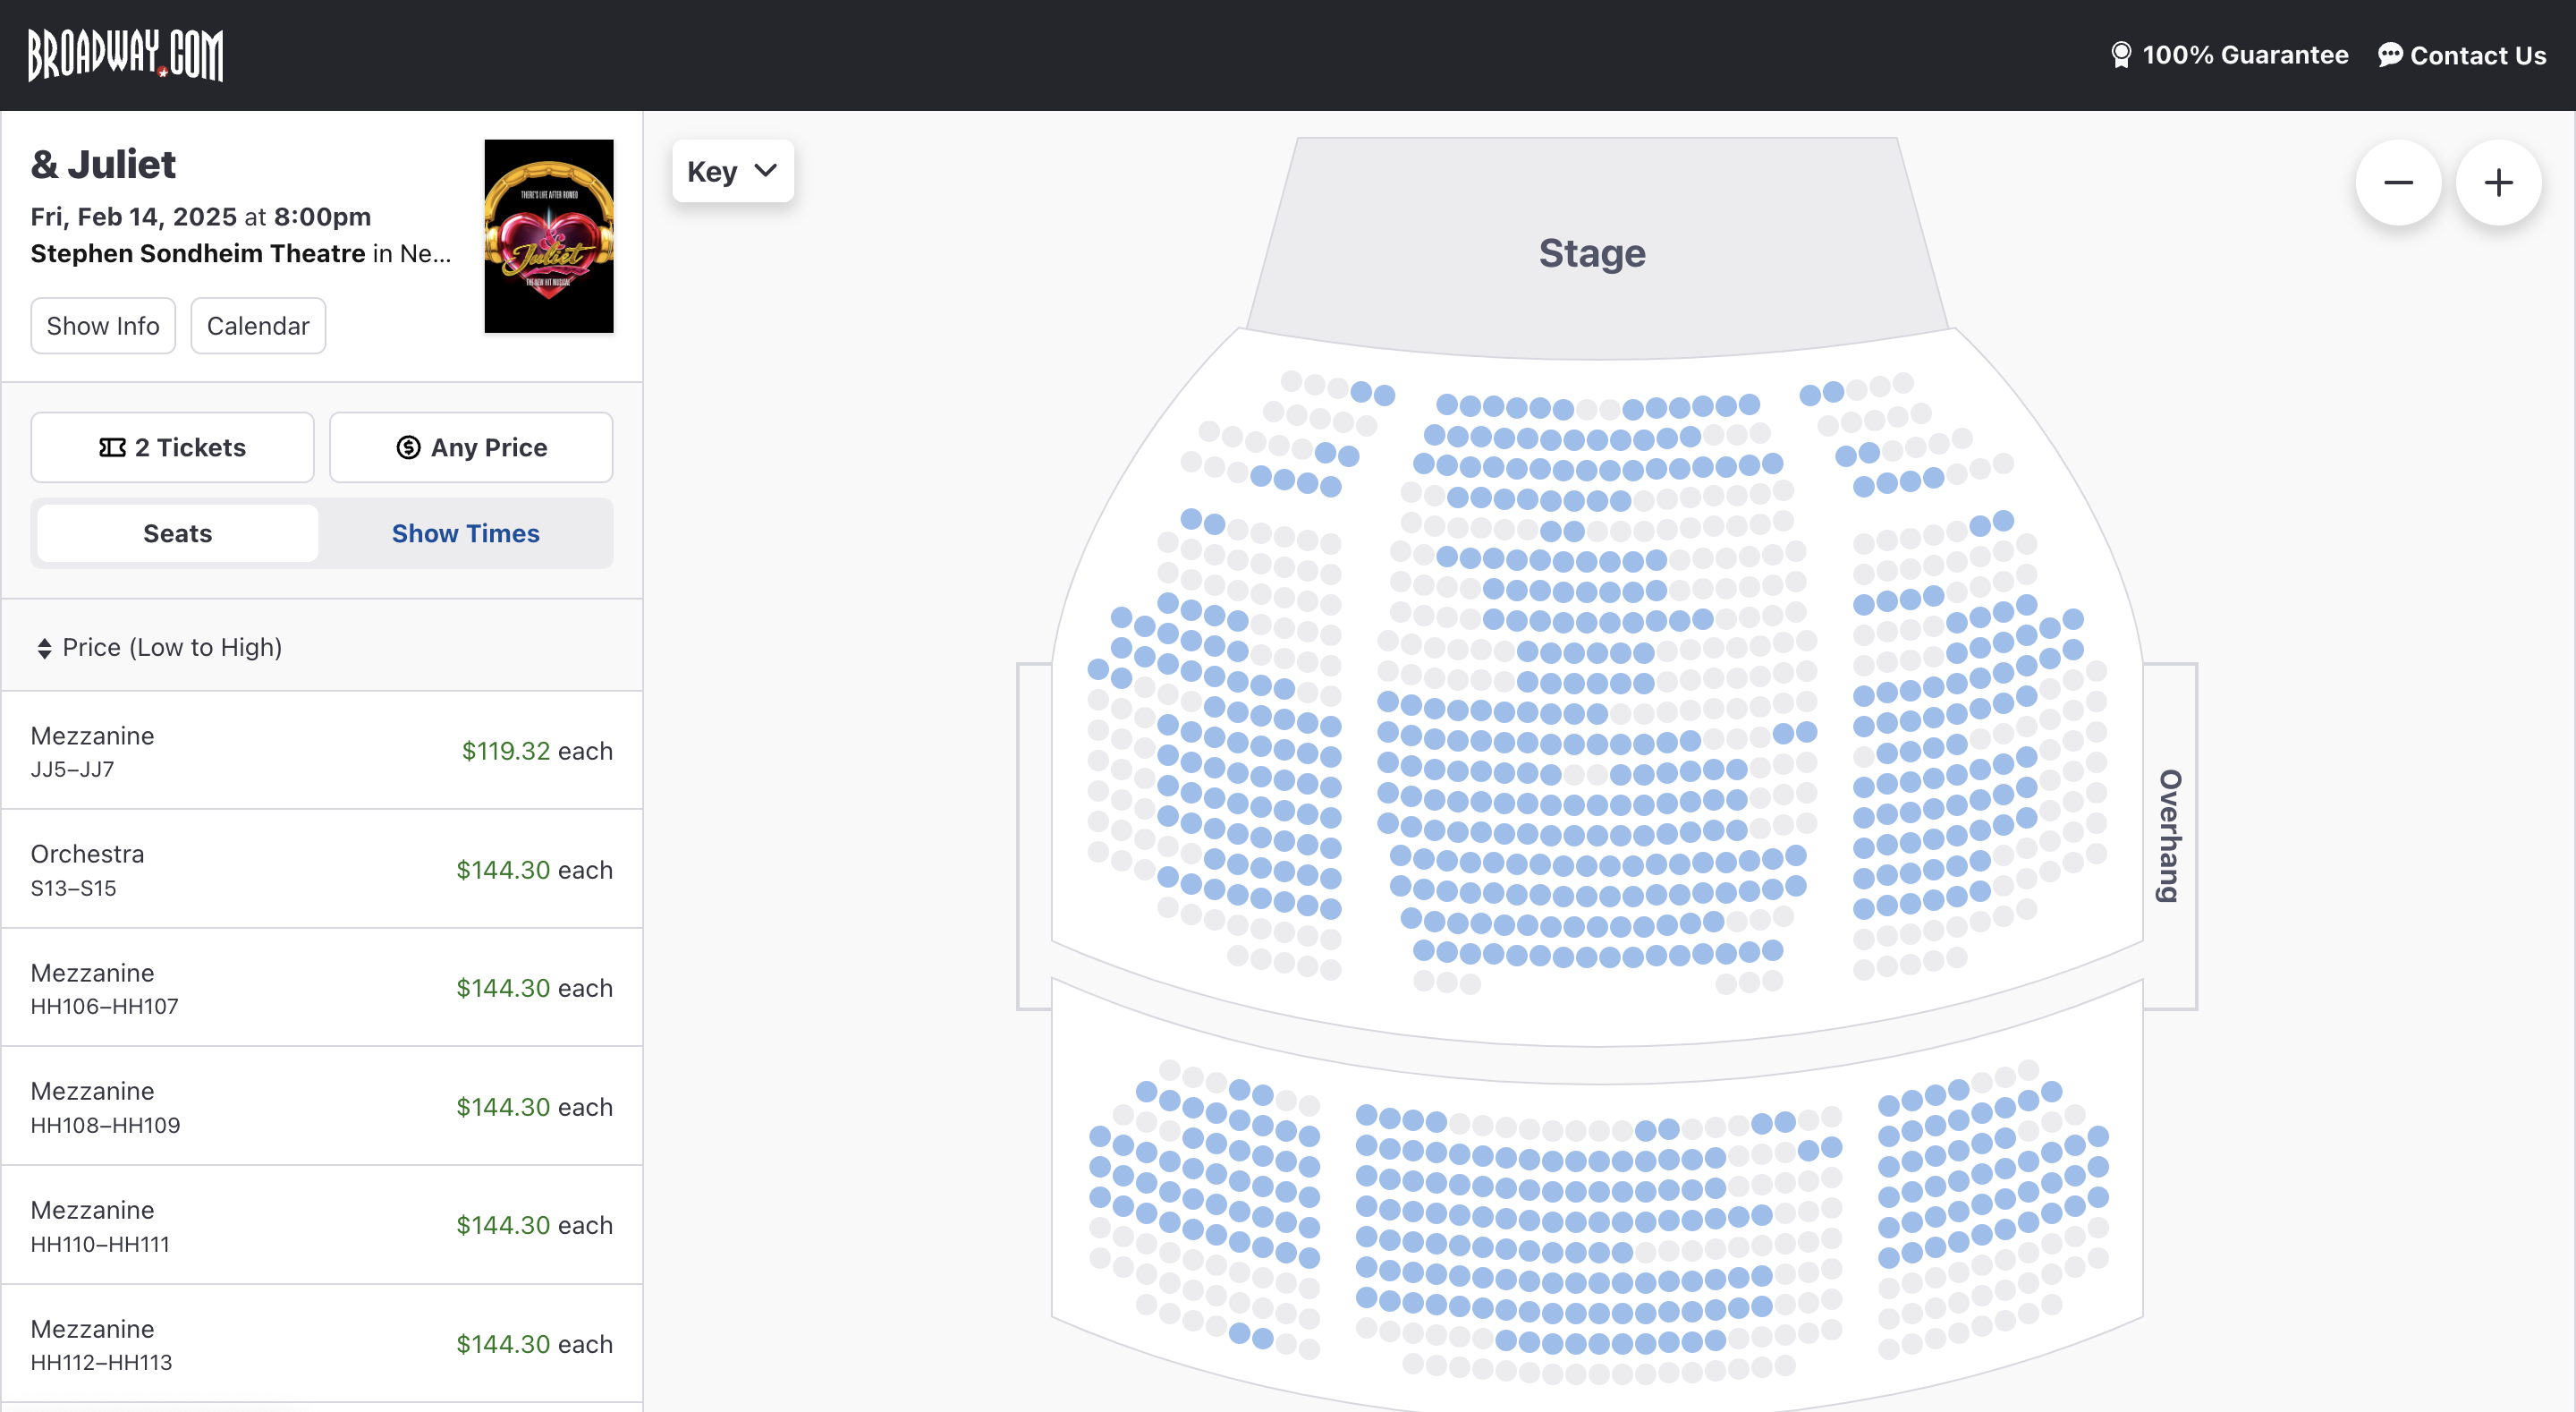Open the Calendar button
The width and height of the screenshot is (2576, 1412).
[x=258, y=325]
